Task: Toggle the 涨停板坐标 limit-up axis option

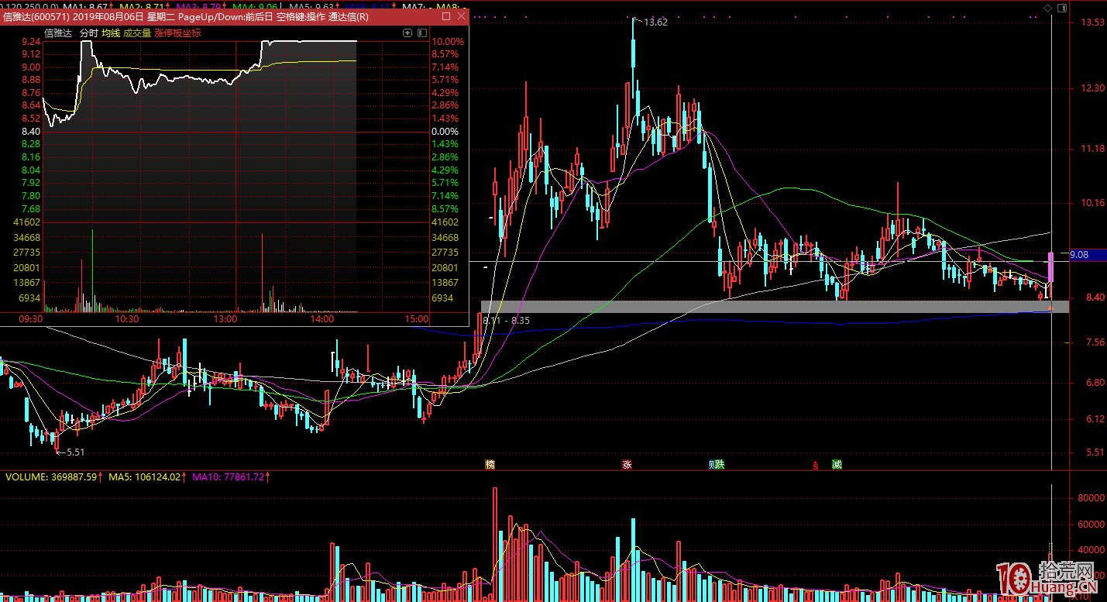Action: [177, 33]
